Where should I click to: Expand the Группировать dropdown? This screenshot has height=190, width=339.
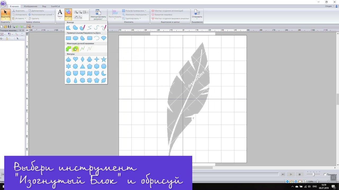131,18
